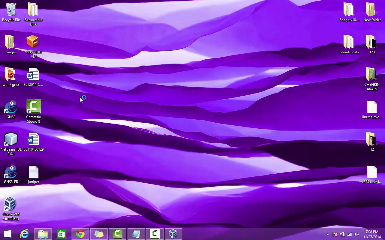Open the yellow folders taskbar app

coord(99,234)
